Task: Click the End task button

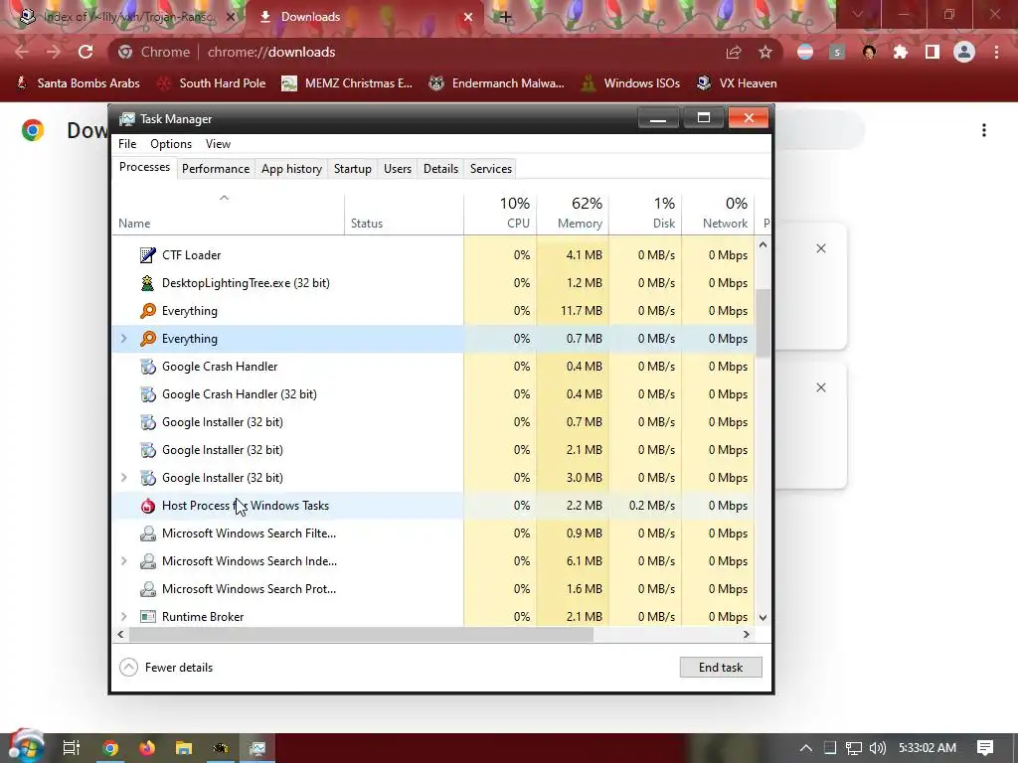Action: [x=721, y=667]
